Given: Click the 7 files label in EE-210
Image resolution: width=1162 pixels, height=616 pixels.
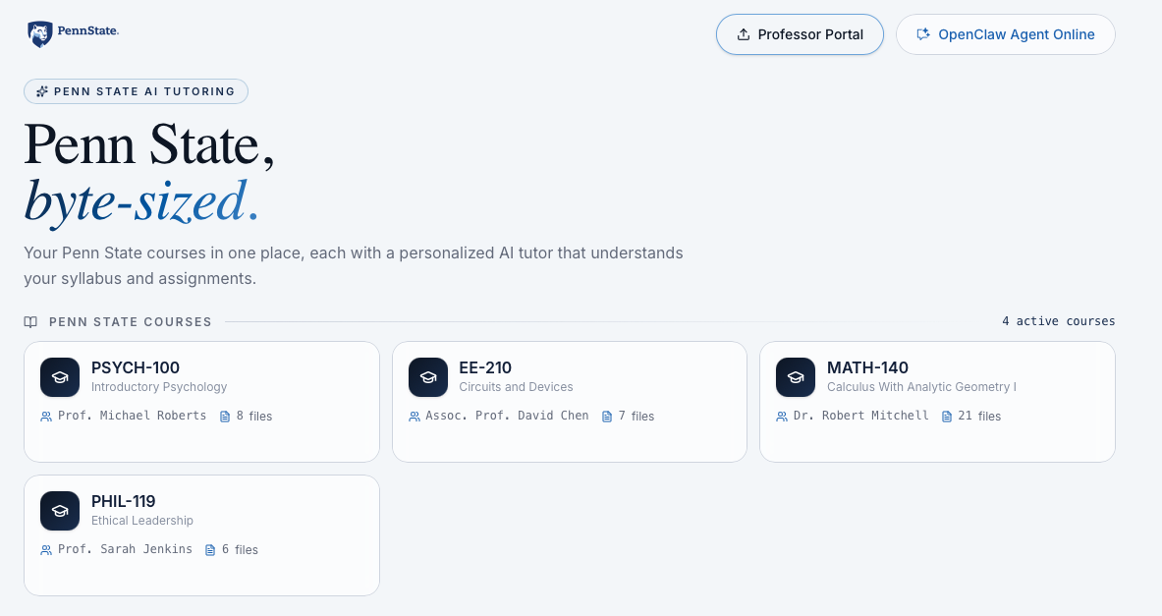Looking at the screenshot, I should pyautogui.click(x=636, y=417).
